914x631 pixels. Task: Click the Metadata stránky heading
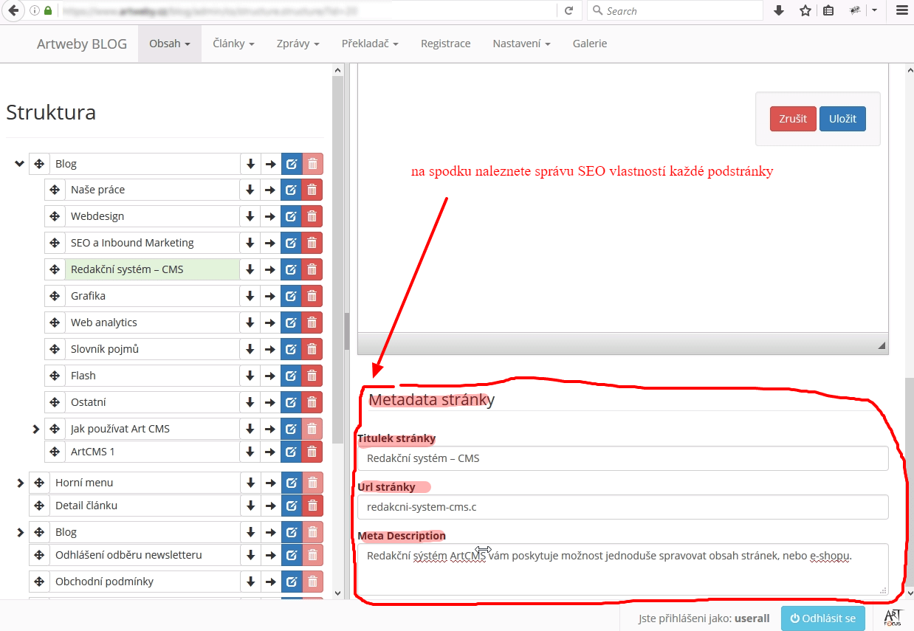click(x=431, y=400)
